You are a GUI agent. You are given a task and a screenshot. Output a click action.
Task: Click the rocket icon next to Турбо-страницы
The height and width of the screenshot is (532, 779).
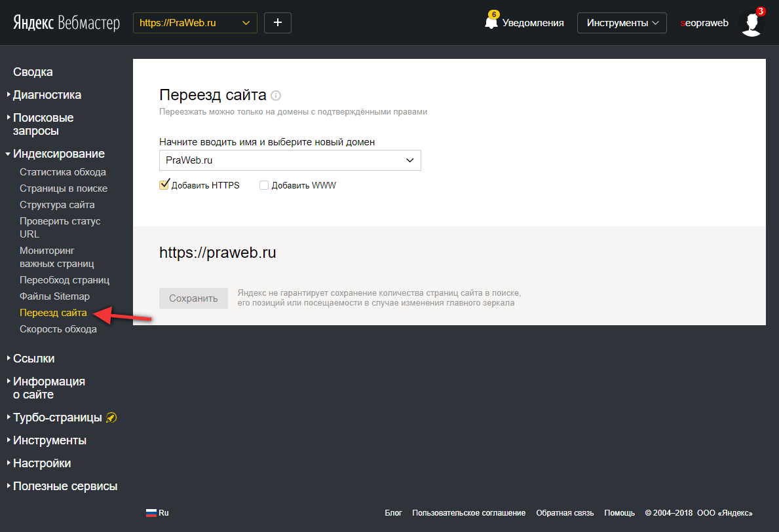[x=111, y=417]
